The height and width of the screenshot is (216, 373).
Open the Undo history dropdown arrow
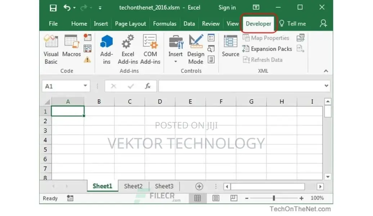[x=75, y=8]
